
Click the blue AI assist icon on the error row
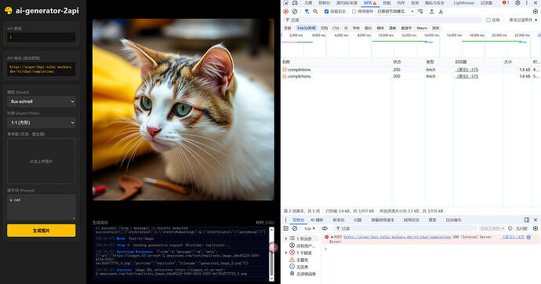(x=528, y=237)
